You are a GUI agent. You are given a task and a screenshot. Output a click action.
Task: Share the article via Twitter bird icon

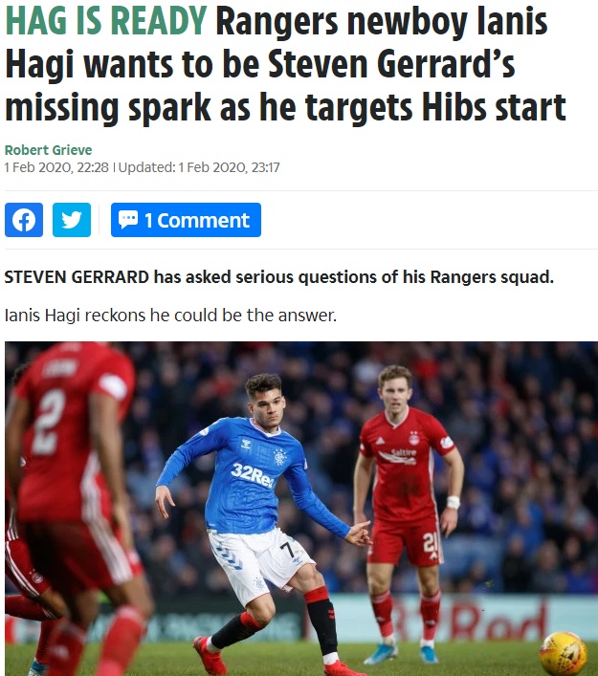tap(72, 220)
